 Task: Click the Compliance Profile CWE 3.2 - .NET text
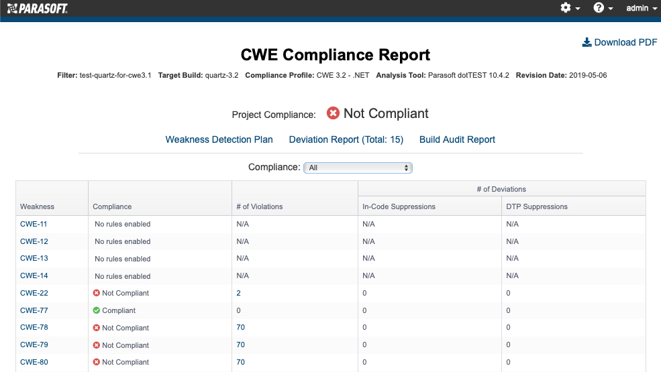point(307,76)
